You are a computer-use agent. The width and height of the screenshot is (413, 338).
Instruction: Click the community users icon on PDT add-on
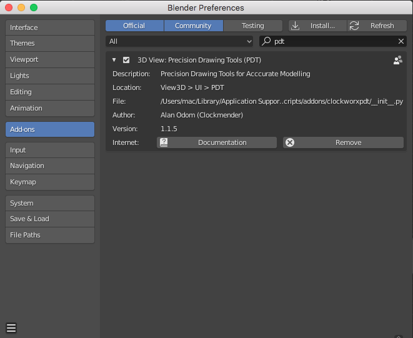tap(397, 60)
